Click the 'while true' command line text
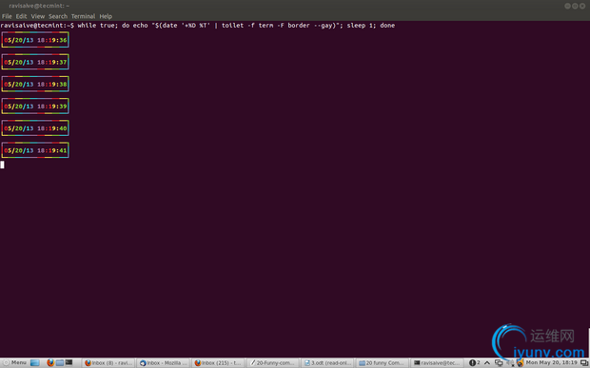 pyautogui.click(x=236, y=25)
